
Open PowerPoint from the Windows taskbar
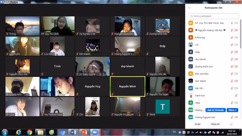point(84,132)
